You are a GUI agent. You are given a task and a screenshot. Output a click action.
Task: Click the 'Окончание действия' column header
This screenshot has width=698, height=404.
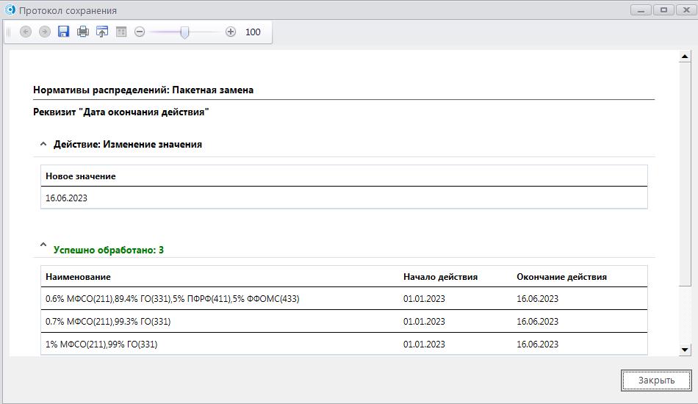click(x=562, y=277)
